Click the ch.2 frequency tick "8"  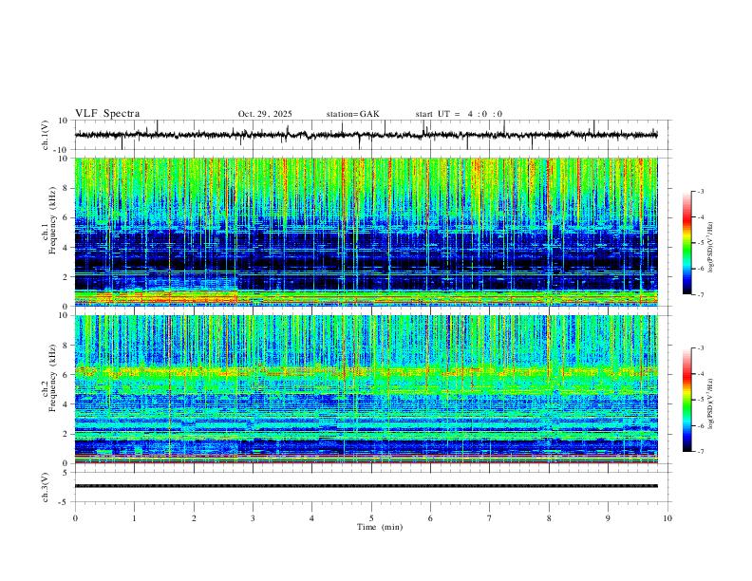point(66,345)
